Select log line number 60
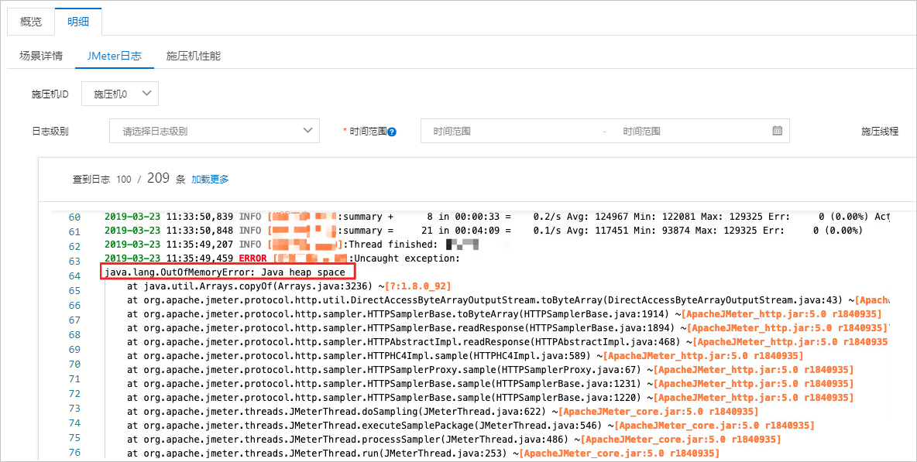The image size is (917, 462). pyautogui.click(x=74, y=217)
